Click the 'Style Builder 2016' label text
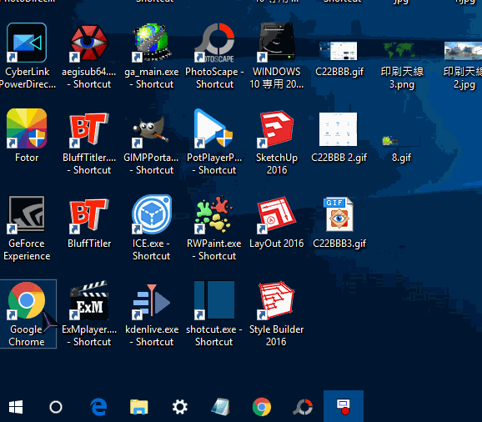Viewport: 482px width, 422px height. coord(276,335)
